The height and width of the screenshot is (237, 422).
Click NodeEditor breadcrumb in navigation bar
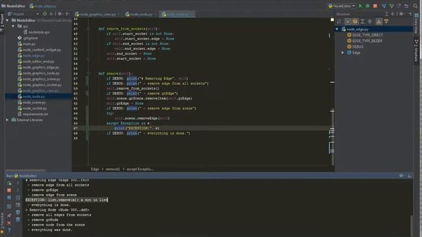tap(13, 6)
